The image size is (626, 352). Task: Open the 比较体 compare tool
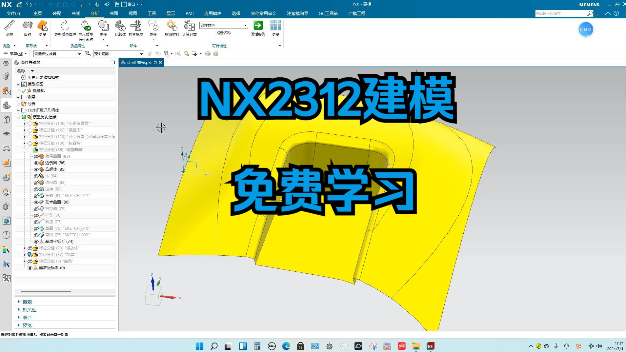(x=120, y=28)
